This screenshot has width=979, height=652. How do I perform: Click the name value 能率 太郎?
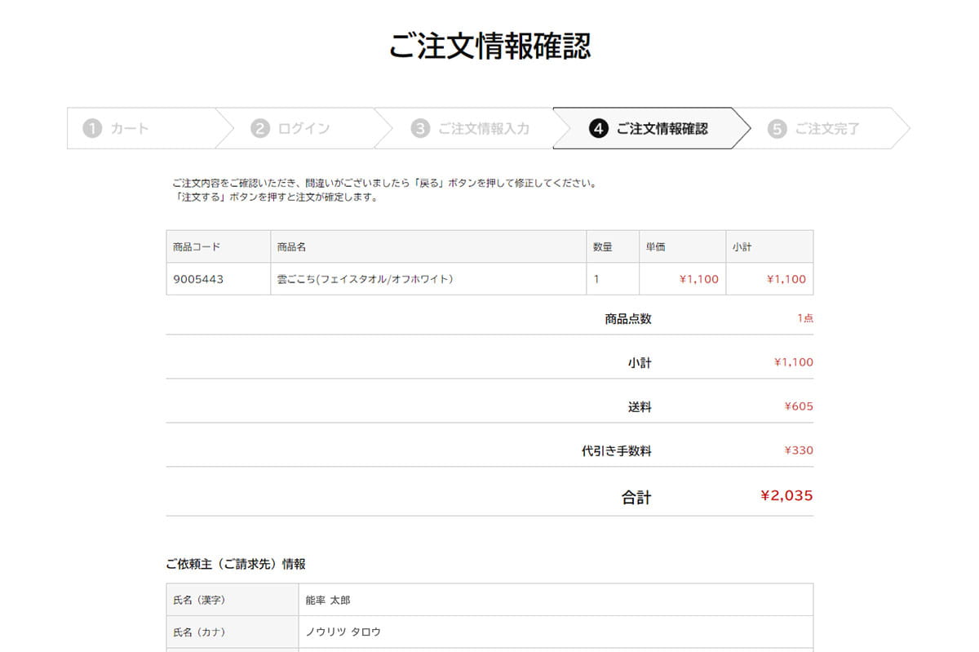[328, 601]
